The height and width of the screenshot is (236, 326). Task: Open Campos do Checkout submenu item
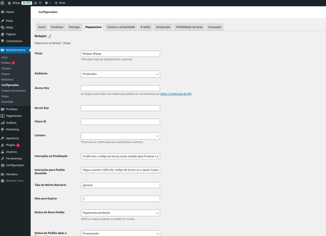pyautogui.click(x=13, y=91)
